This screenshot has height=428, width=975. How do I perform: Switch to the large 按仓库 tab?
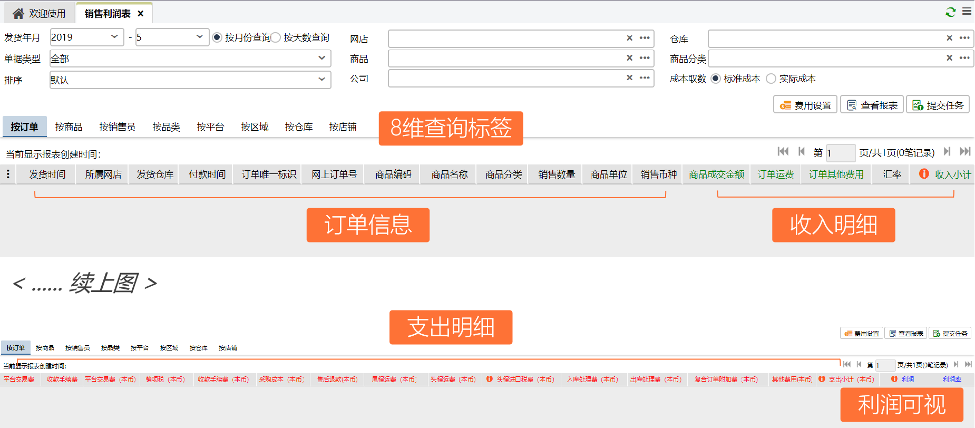click(x=299, y=127)
